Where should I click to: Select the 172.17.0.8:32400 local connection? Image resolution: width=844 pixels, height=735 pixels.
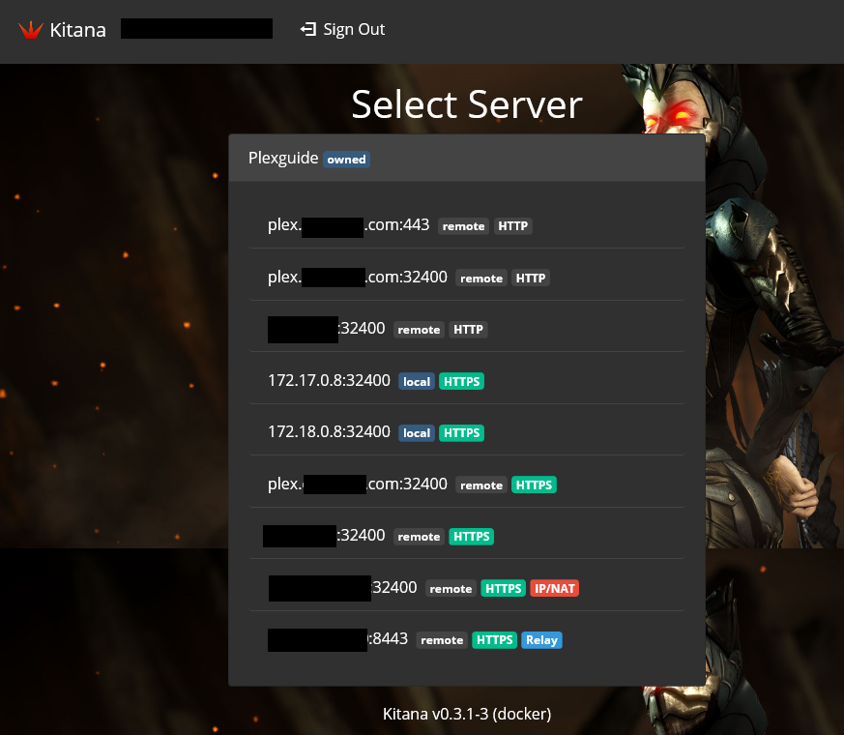[467, 381]
